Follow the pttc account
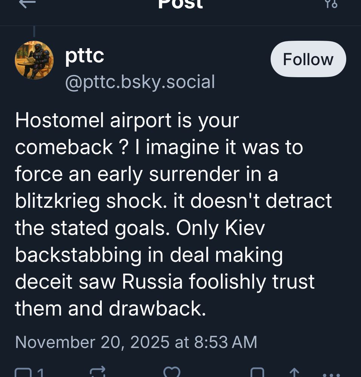Screen dimensions: 361x377 [x=308, y=59]
